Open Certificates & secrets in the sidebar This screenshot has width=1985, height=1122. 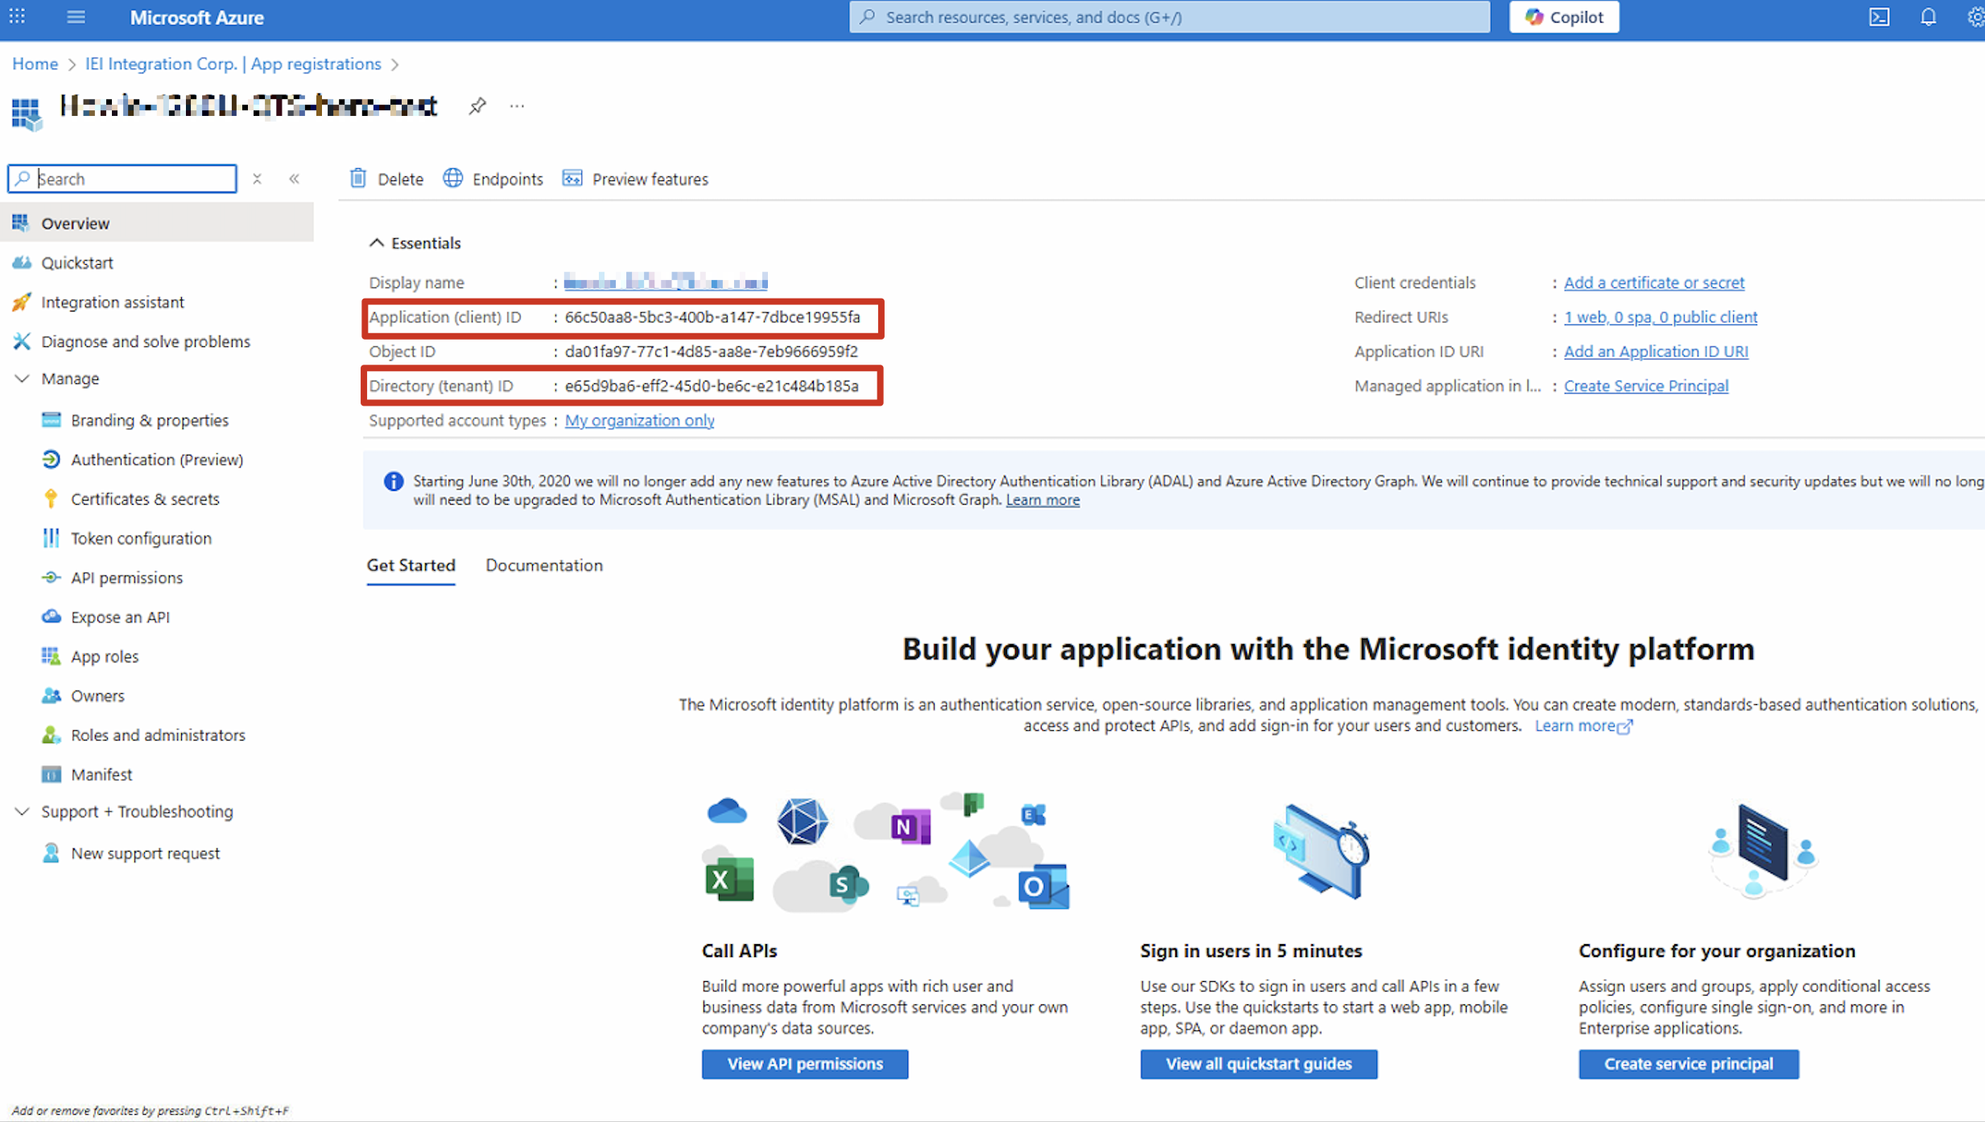pos(145,499)
